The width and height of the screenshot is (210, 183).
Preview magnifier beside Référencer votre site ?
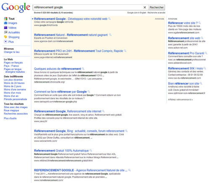point(199,23)
